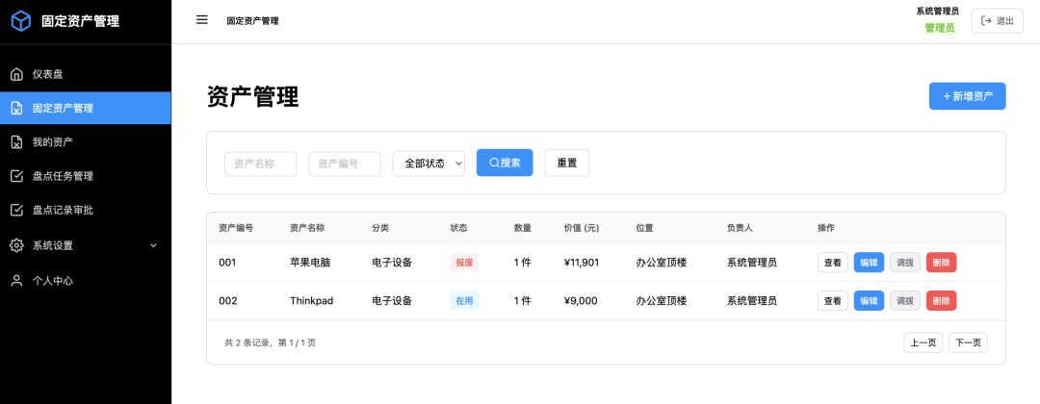Click the file icon beside 固定资产管理 in sidebar
The height and width of the screenshot is (404, 1040).
[17, 108]
